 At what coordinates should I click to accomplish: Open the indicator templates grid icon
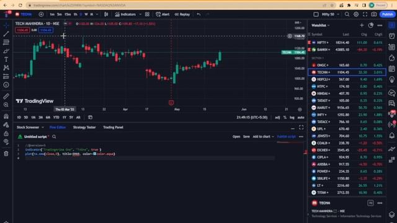(147, 14)
